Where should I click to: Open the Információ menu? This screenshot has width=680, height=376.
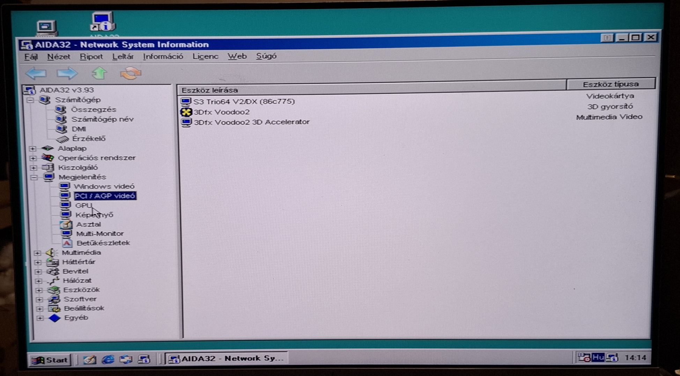163,57
